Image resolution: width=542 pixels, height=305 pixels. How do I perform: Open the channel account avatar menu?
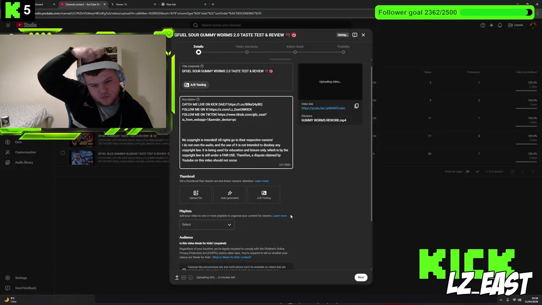(533, 25)
